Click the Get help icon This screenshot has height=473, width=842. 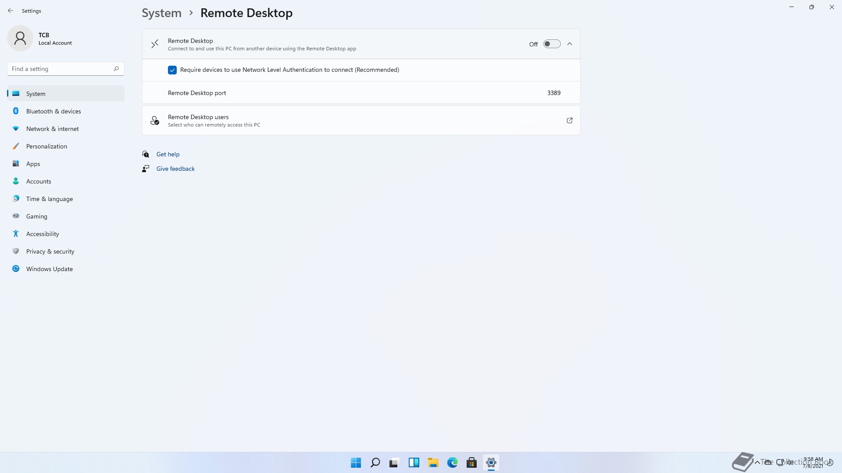[x=146, y=154]
